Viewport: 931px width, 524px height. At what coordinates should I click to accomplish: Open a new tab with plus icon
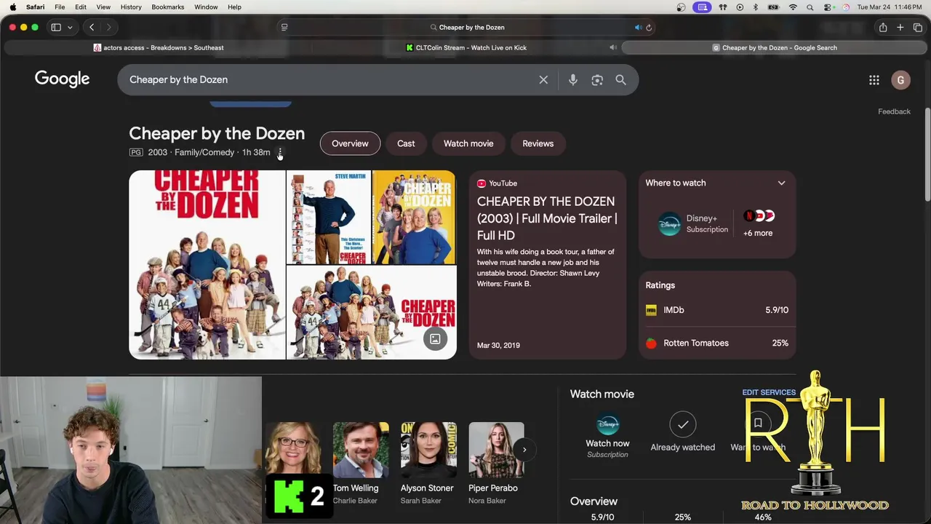[900, 27]
